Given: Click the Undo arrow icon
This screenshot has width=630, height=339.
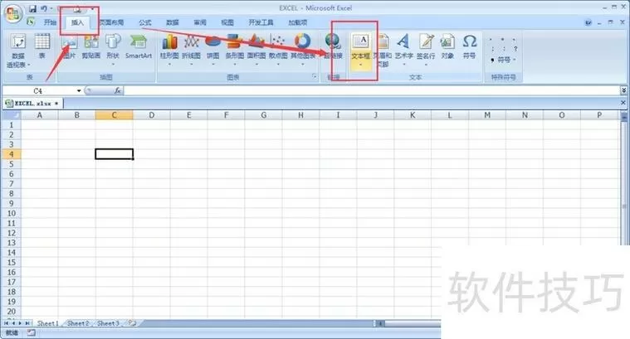Looking at the screenshot, I should (x=43, y=8).
